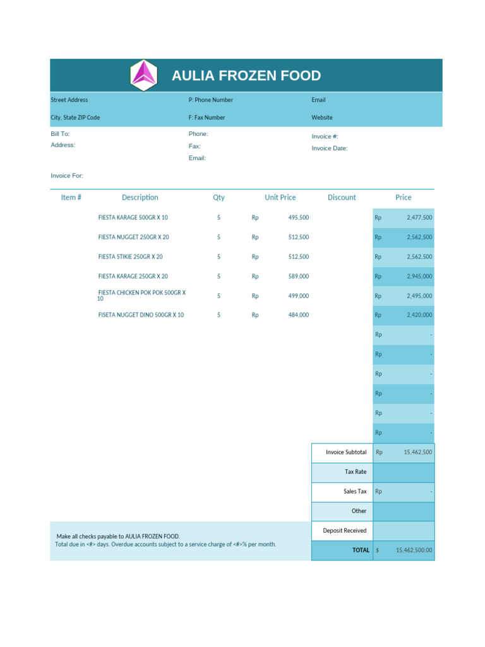Select FISETA NUGGET DINO 500GR X 10 description
Image resolution: width=485 pixels, height=647 pixels.
point(141,315)
